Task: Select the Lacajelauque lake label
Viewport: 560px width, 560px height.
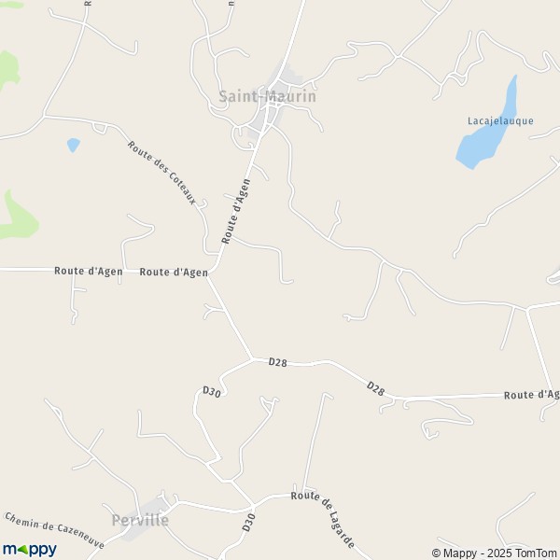Action: (x=500, y=121)
